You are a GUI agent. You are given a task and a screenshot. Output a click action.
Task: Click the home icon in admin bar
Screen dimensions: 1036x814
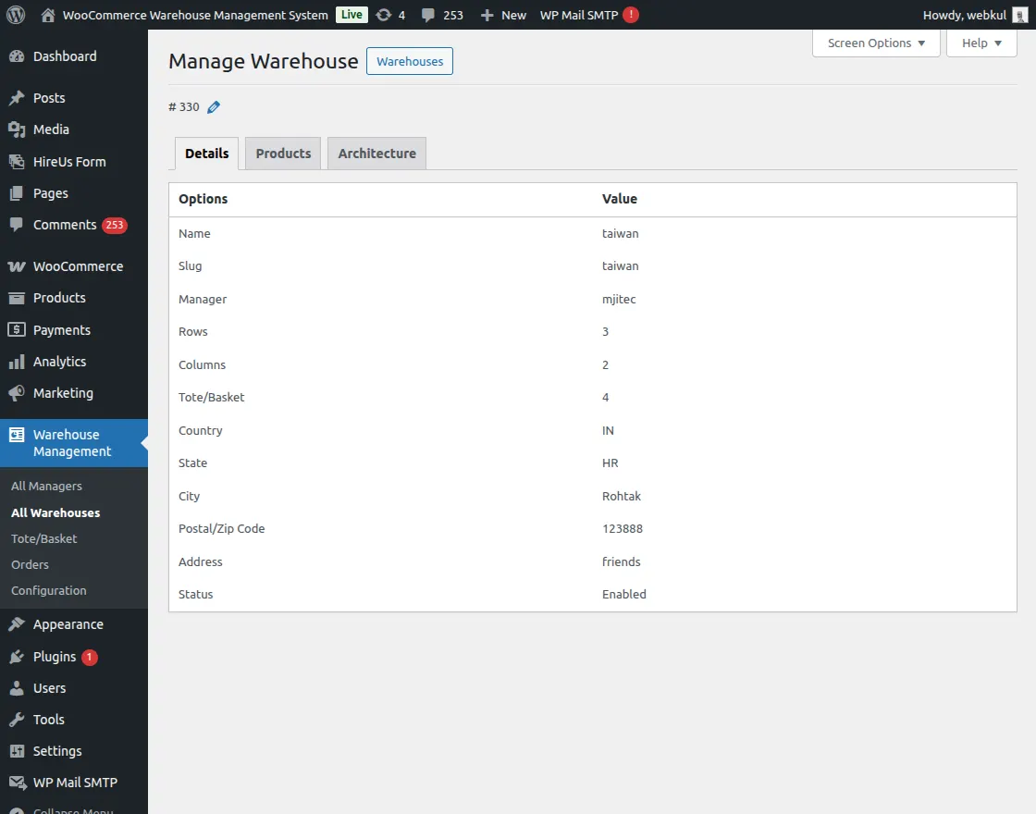[47, 15]
